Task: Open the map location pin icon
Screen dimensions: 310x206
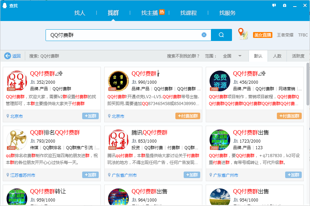Action: coord(243,34)
